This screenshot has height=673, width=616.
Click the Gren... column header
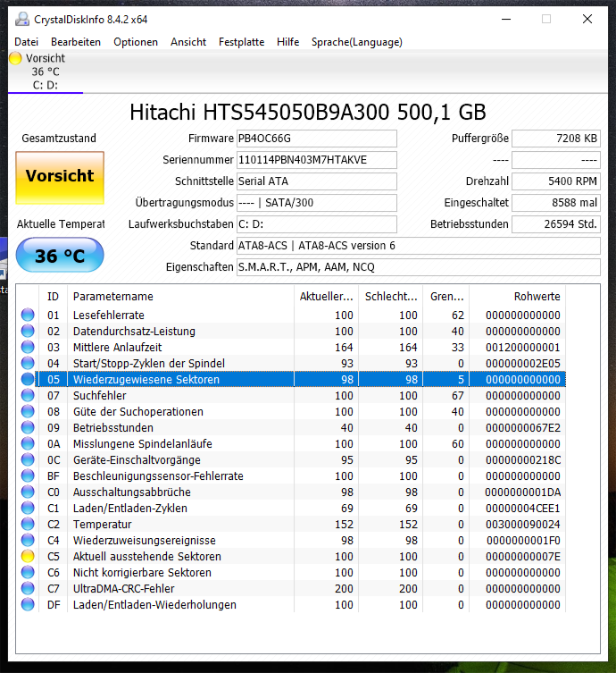tap(446, 296)
